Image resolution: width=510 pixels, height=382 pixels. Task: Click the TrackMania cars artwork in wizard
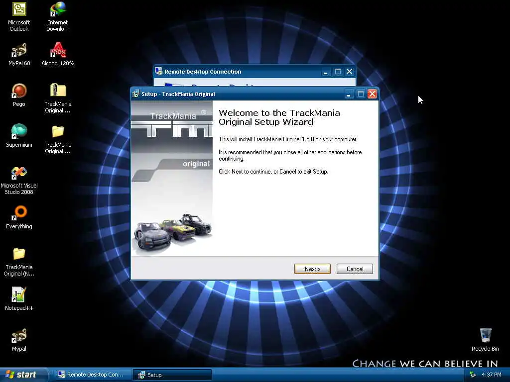pos(172,232)
